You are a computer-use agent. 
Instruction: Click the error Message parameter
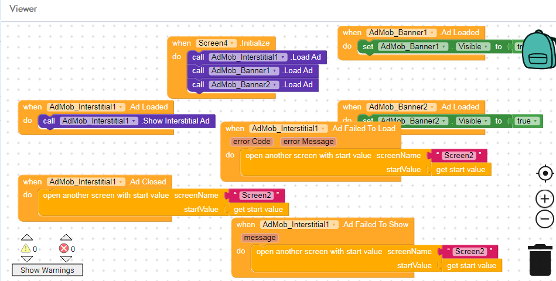click(308, 142)
